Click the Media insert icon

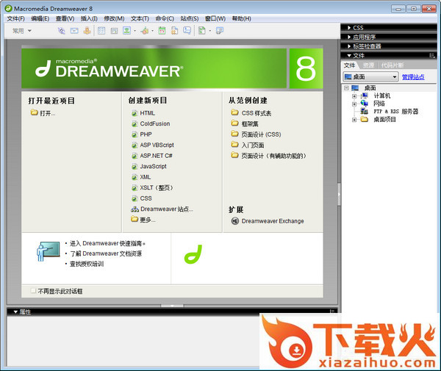point(145,31)
